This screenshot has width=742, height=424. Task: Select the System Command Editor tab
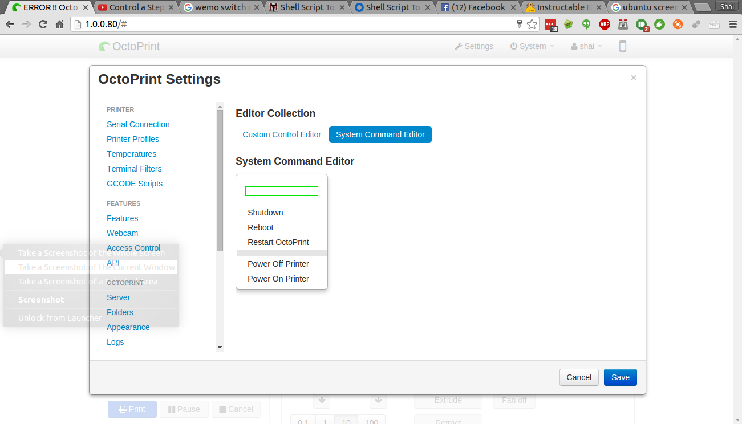point(380,134)
